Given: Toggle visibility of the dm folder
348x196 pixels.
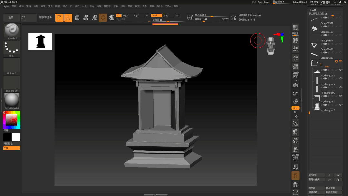Looking at the screenshot, I should click(x=341, y=61).
